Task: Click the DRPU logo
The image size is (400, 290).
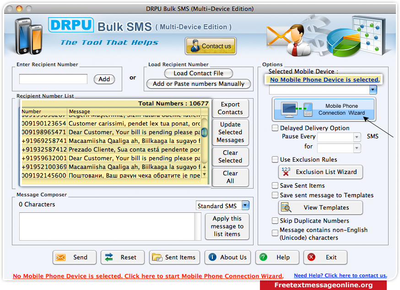Action: pyautogui.click(x=71, y=25)
